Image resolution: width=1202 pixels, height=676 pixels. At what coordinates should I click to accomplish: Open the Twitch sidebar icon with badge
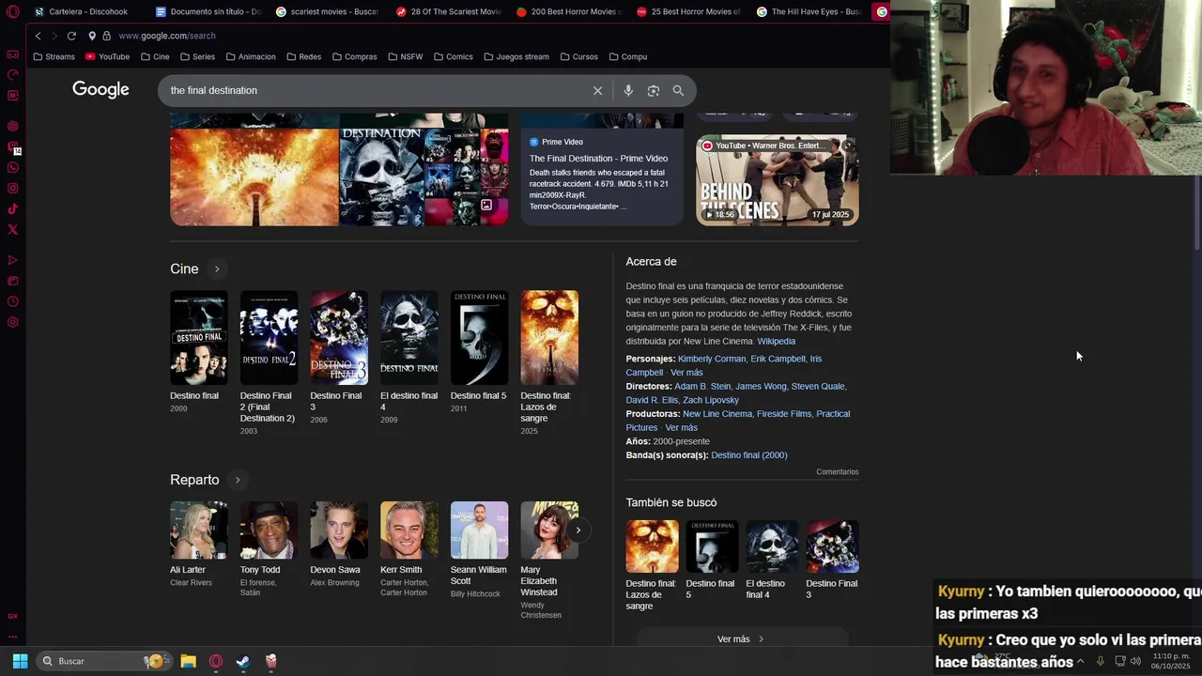click(x=12, y=147)
